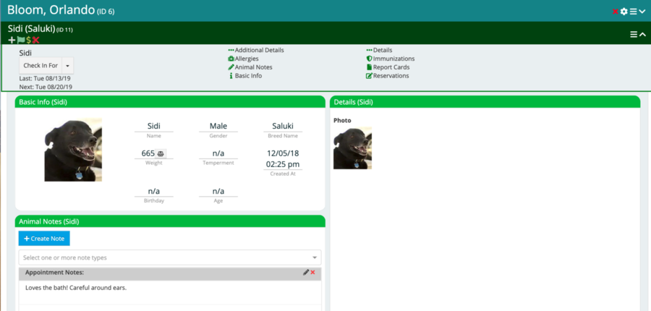
Task: Open the gear settings in the owner header
Action: [x=624, y=12]
